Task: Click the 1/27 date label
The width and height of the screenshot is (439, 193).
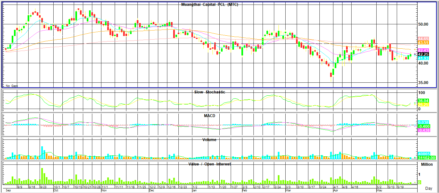Action: tap(234, 187)
